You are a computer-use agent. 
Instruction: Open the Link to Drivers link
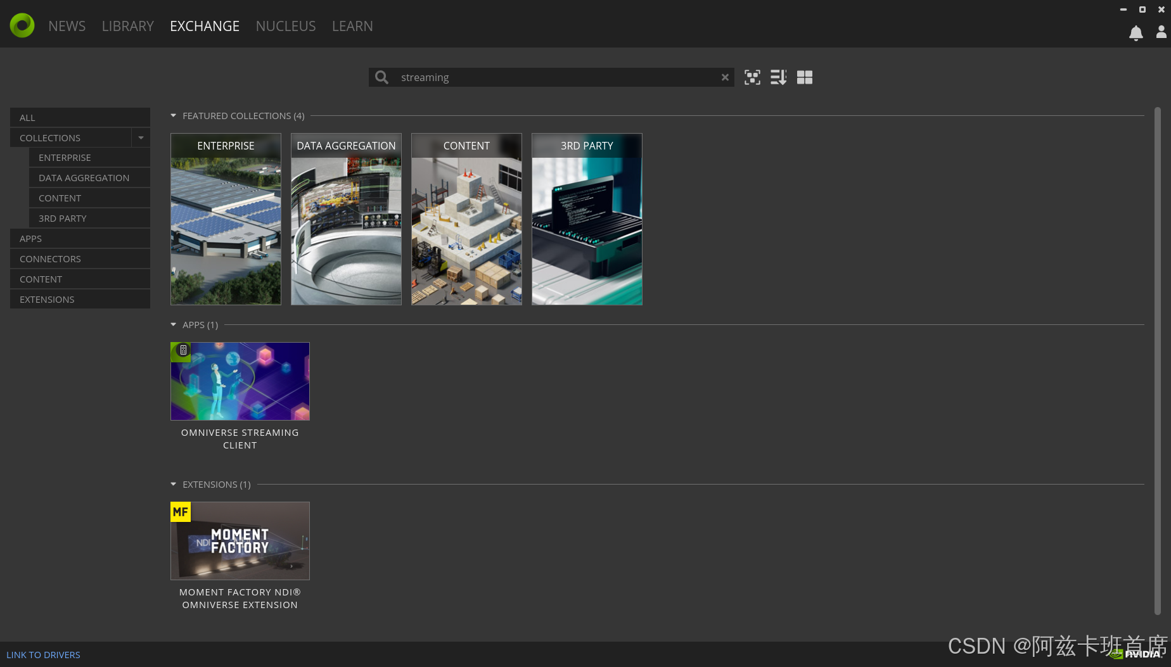43,655
